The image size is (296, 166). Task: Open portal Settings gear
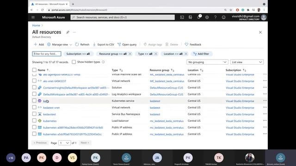207,18
